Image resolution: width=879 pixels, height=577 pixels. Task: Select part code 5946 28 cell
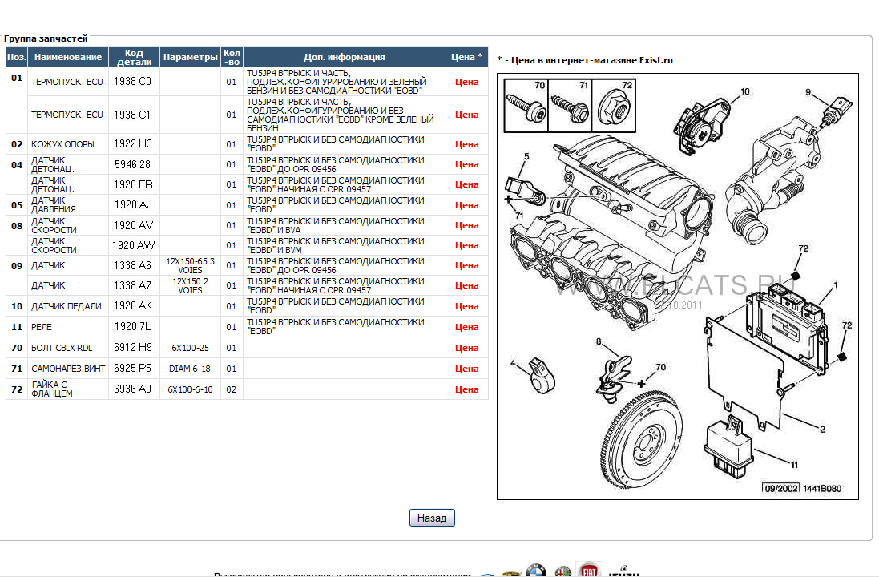[134, 165]
